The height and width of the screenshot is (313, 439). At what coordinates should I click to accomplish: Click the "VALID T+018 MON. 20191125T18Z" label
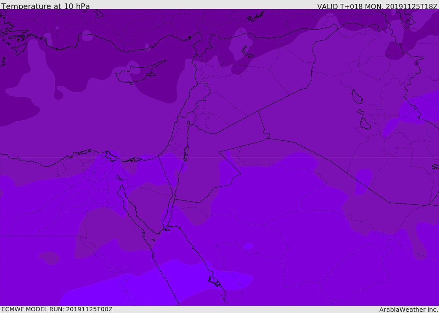click(x=377, y=6)
